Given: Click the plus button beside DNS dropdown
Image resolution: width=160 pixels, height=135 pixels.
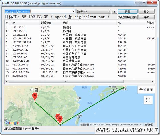Looking at the screenshot, I should [x=114, y=11].
